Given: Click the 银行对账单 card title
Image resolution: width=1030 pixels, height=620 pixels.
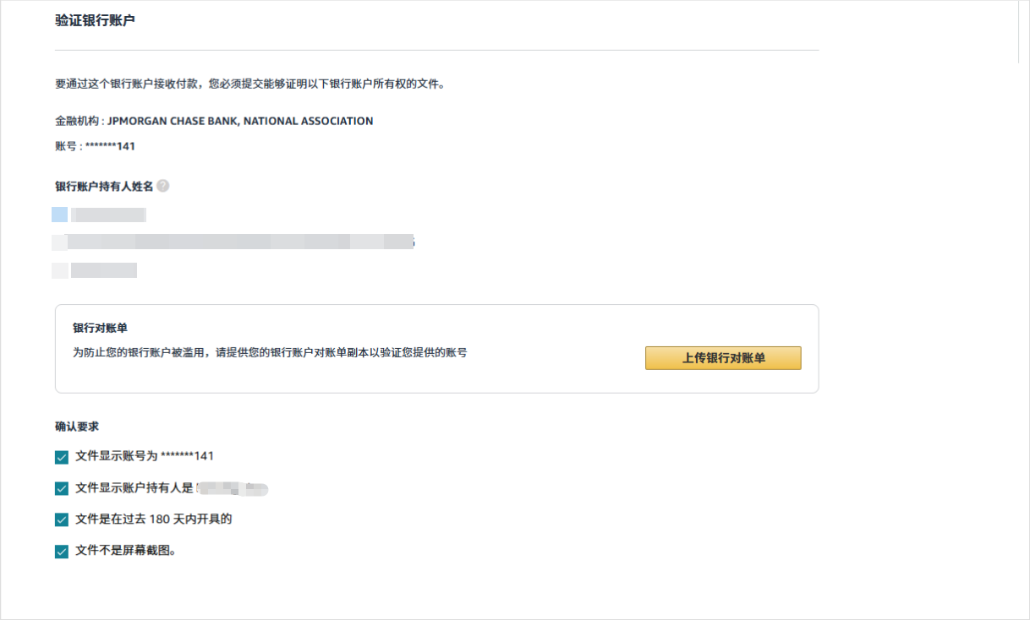Looking at the screenshot, I should pyautogui.click(x=100, y=328).
